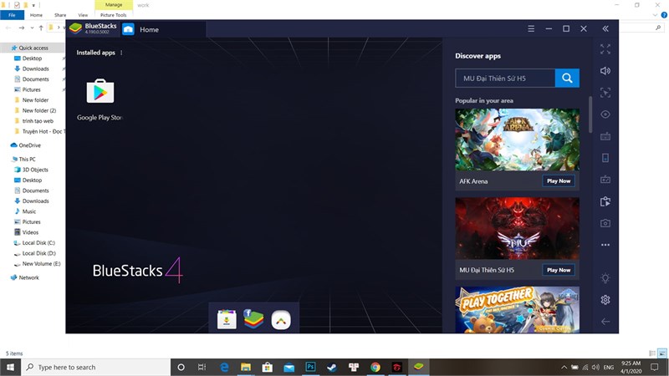669x376 pixels.
Task: Open the Play Together banner
Action: (517, 309)
